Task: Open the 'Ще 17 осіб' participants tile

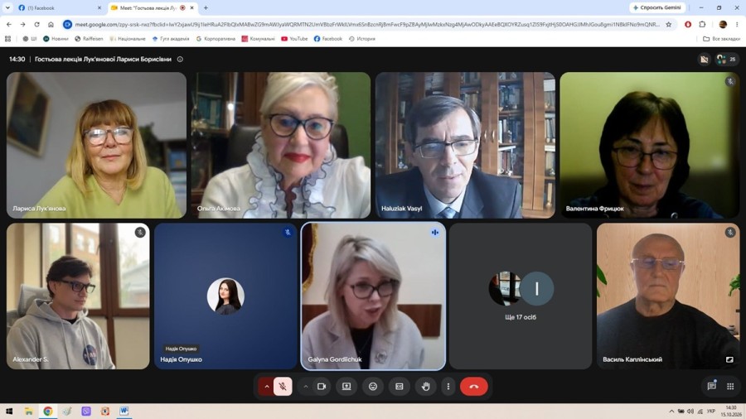Action: tap(521, 296)
